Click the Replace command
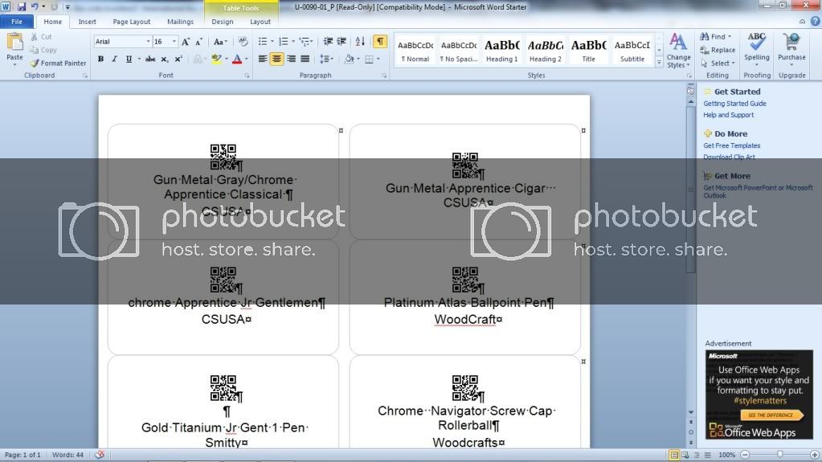Image resolution: width=822 pixels, height=462 pixels. click(718, 50)
